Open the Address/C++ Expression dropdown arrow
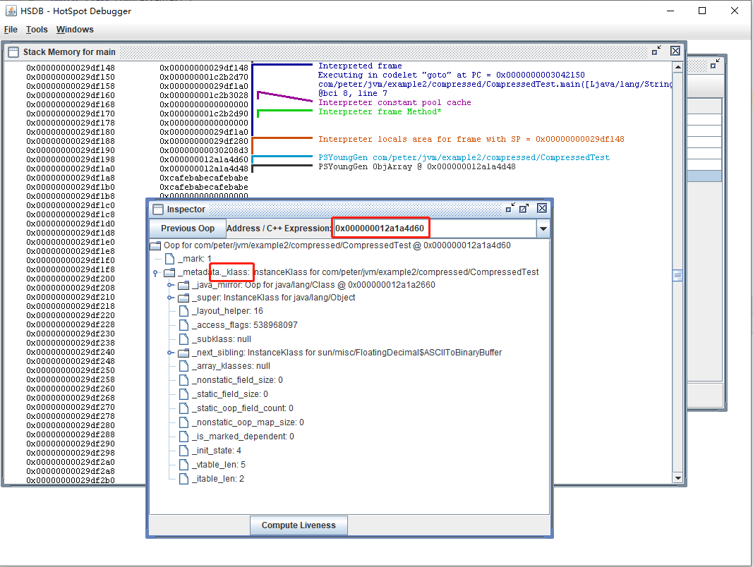 [x=542, y=228]
